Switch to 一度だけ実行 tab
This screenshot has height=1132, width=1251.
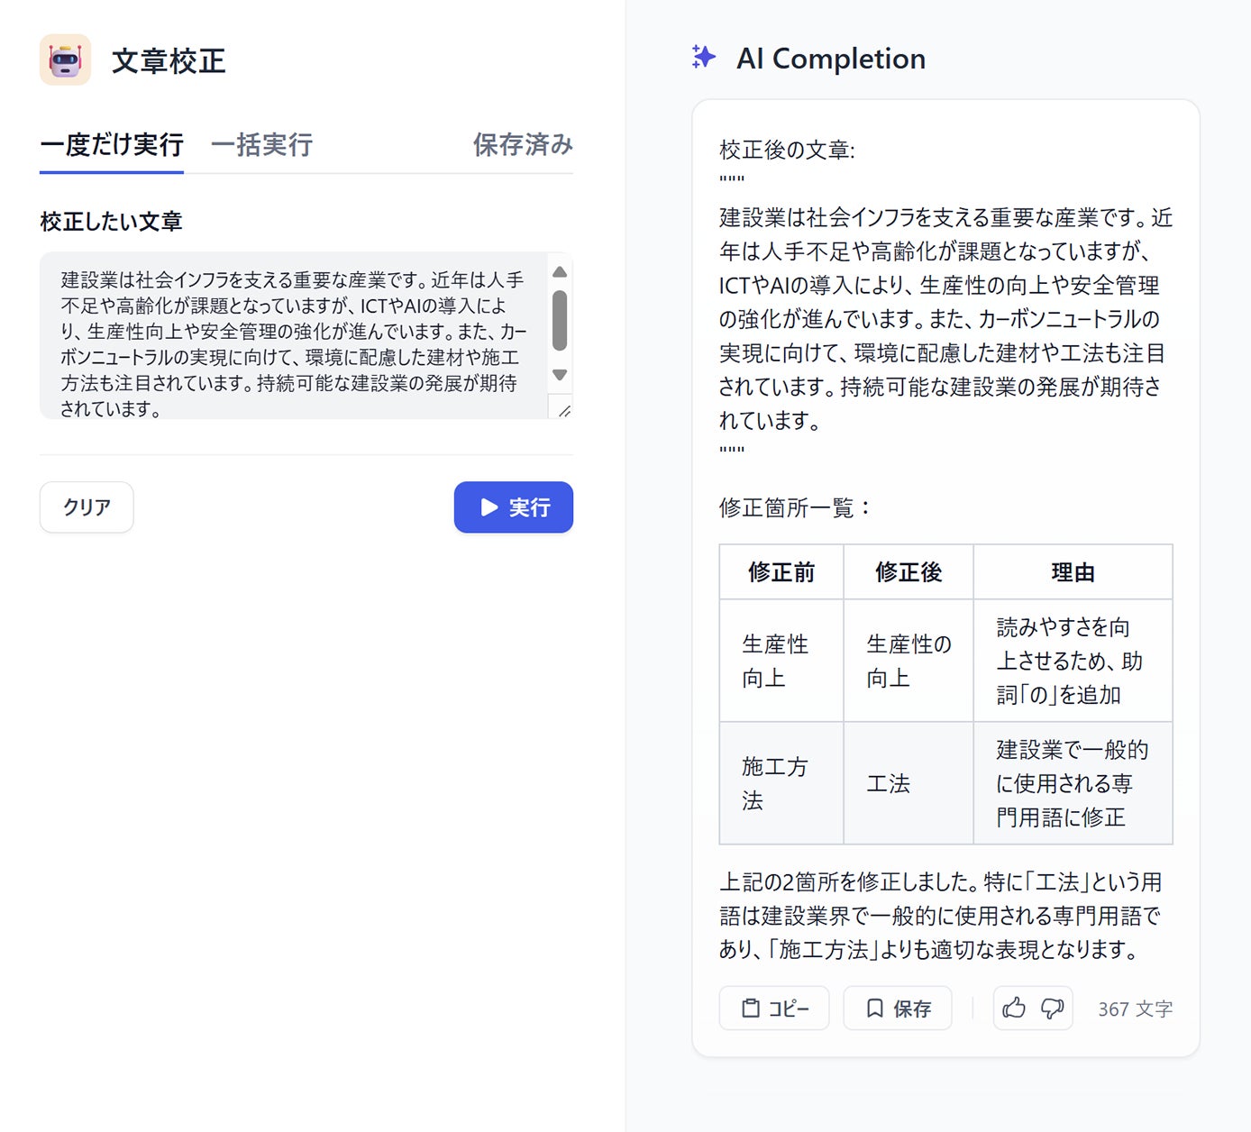pos(112,145)
